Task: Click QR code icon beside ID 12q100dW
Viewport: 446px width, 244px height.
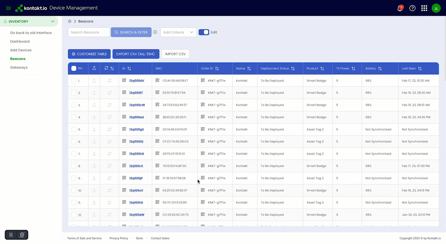Action: coord(124,214)
